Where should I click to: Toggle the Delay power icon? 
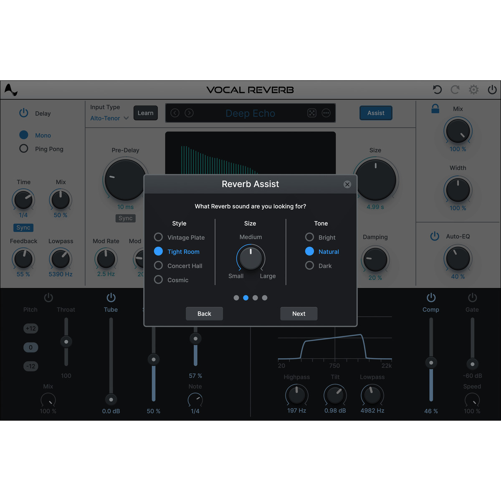24,113
